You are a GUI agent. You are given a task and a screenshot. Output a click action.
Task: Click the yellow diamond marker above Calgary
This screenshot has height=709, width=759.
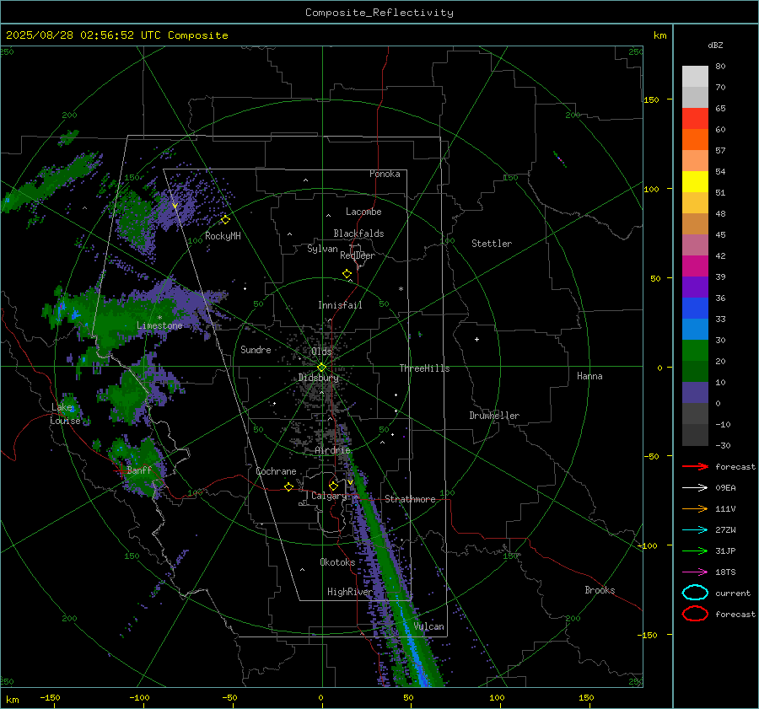pos(333,486)
